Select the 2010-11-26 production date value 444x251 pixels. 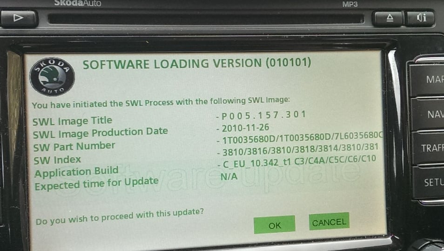pos(242,128)
